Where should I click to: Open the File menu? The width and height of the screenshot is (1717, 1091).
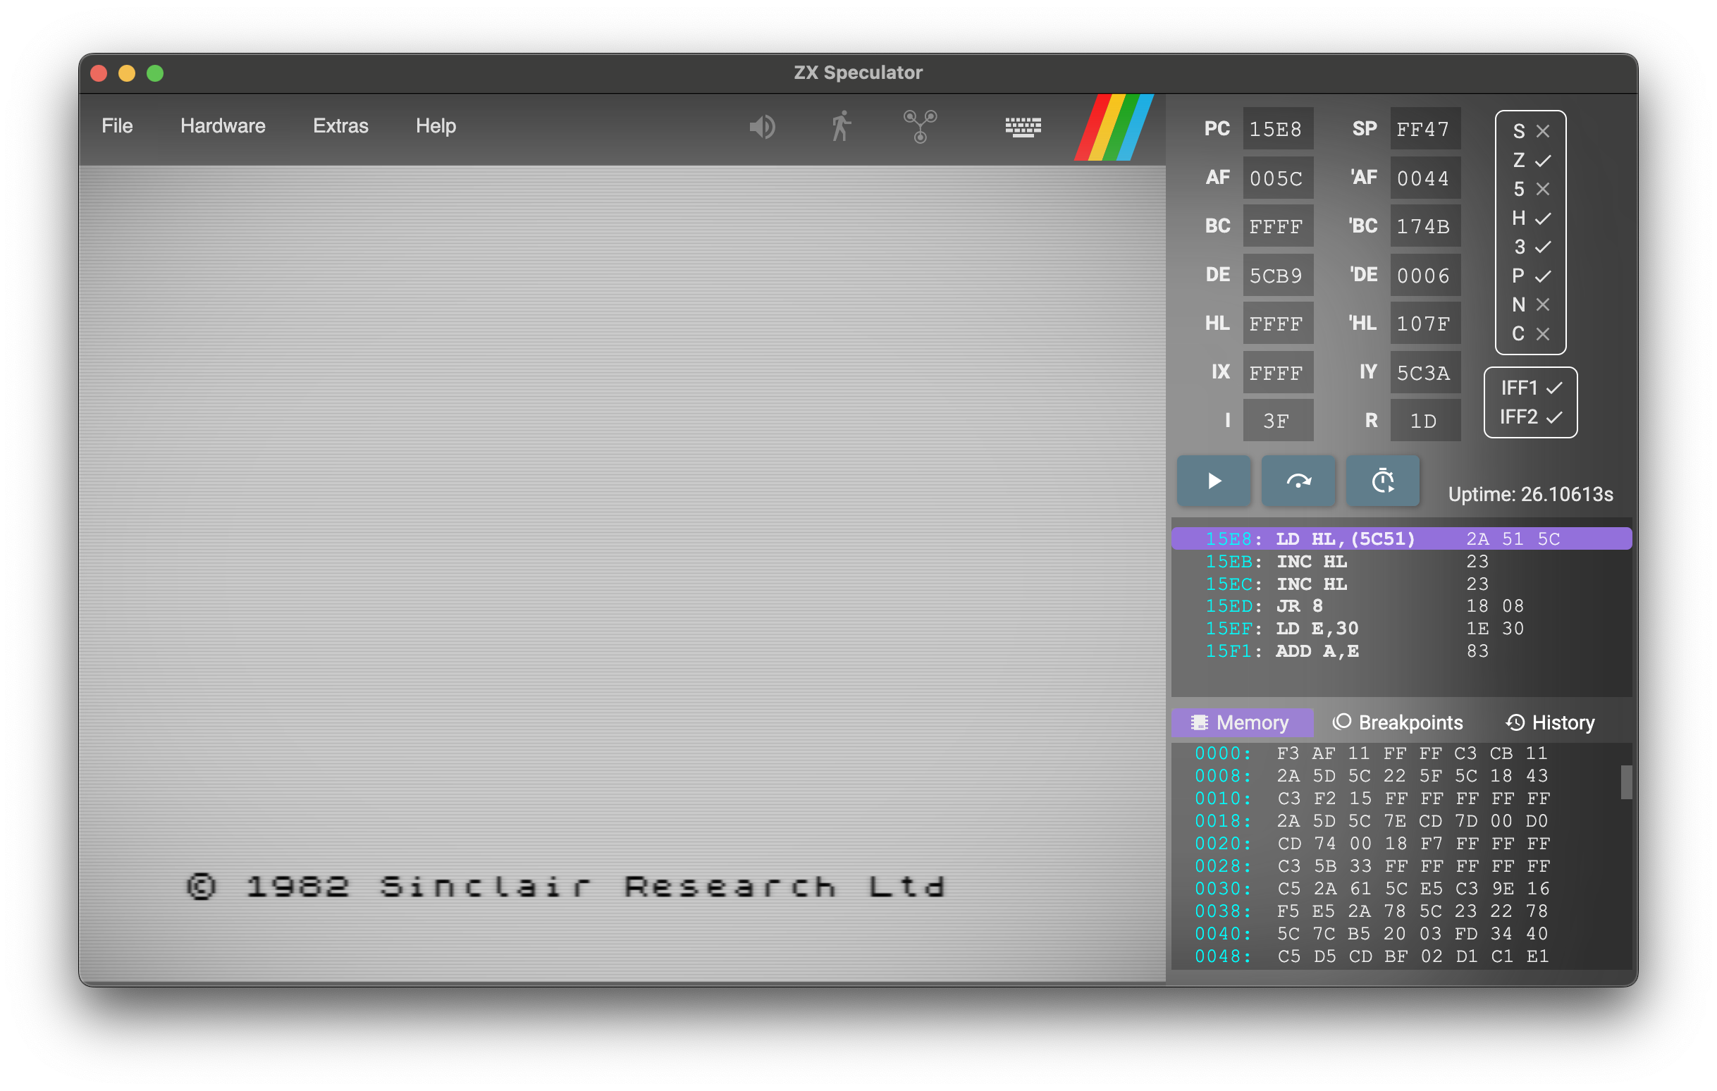pyautogui.click(x=117, y=126)
